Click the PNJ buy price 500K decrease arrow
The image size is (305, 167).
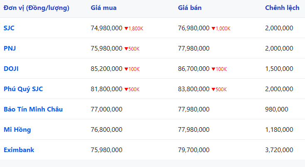point(126,49)
